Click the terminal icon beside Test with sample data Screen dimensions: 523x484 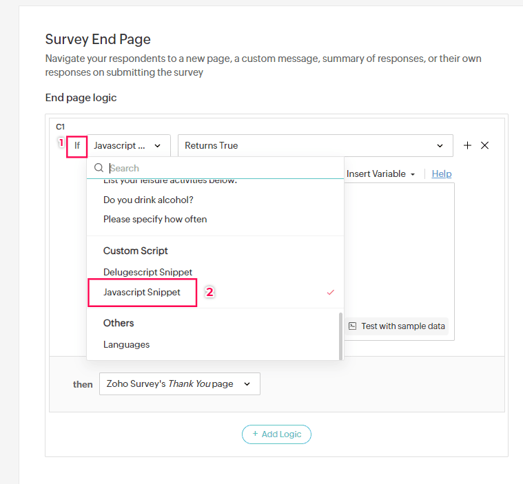353,326
